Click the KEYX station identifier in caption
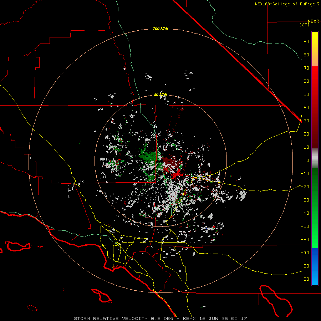The image size is (321, 321). tap(189, 319)
